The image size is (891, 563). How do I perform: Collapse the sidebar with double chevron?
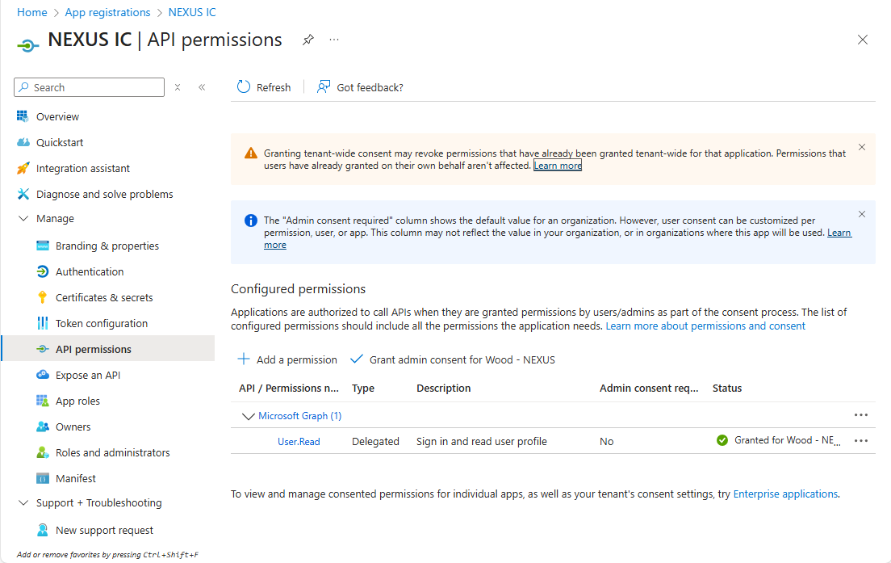[202, 87]
